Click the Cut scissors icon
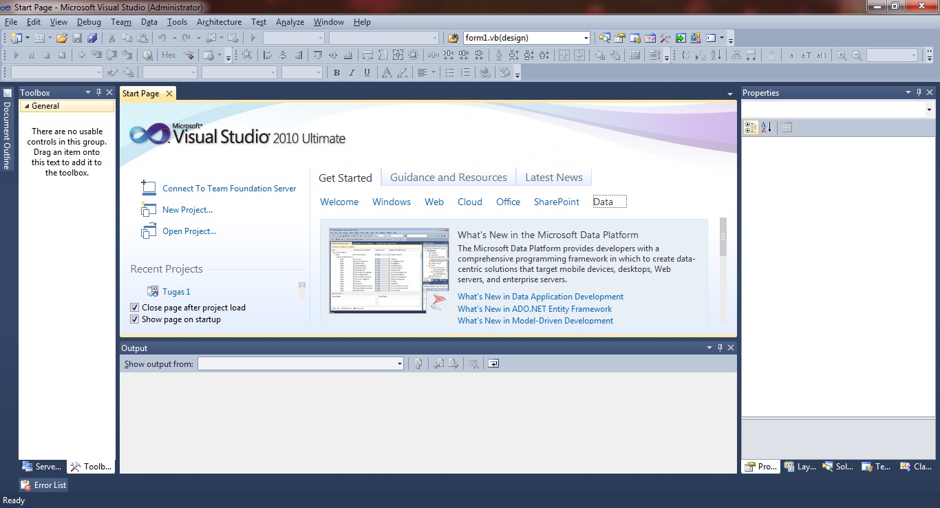 112,38
